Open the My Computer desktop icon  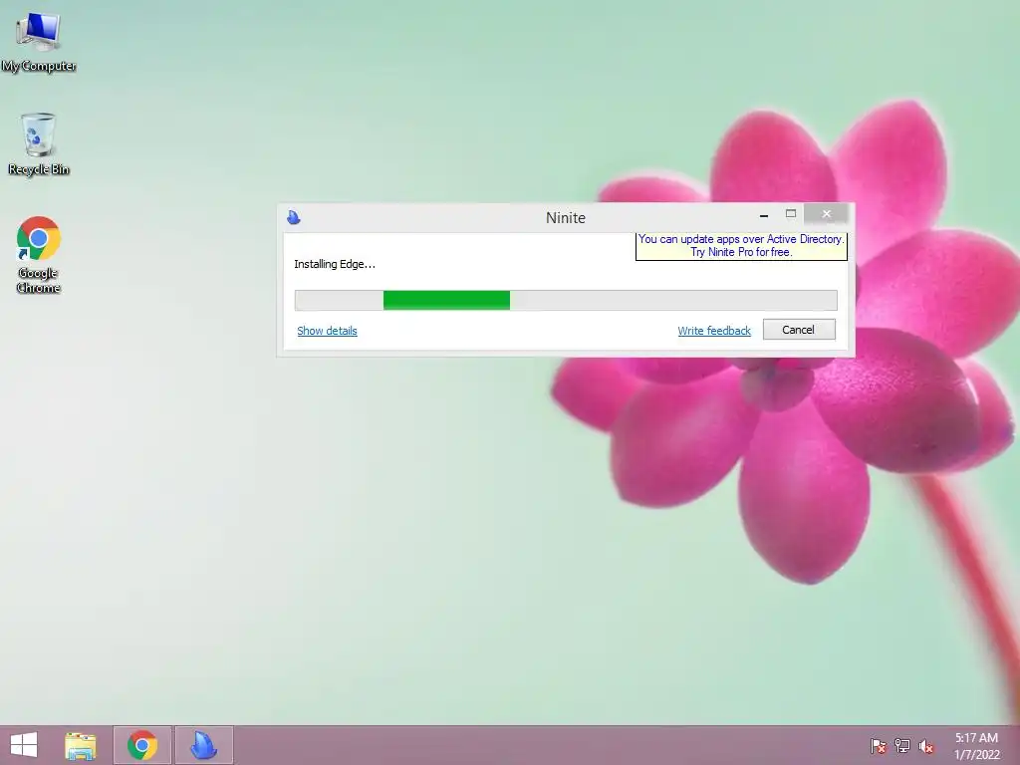coord(39,42)
